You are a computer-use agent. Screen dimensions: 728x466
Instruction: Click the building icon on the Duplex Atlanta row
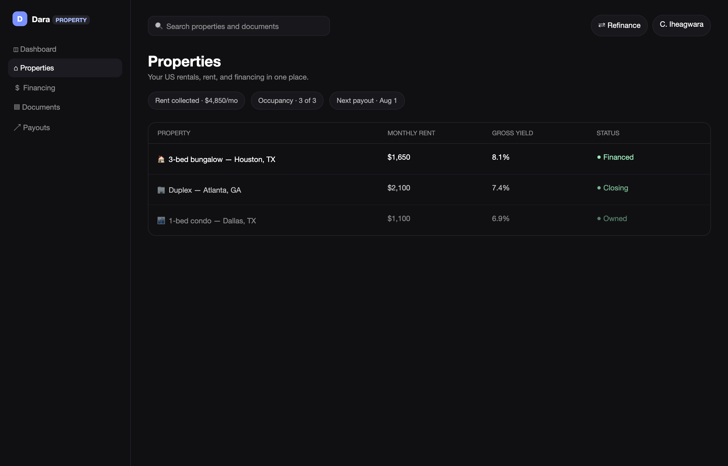click(x=161, y=190)
